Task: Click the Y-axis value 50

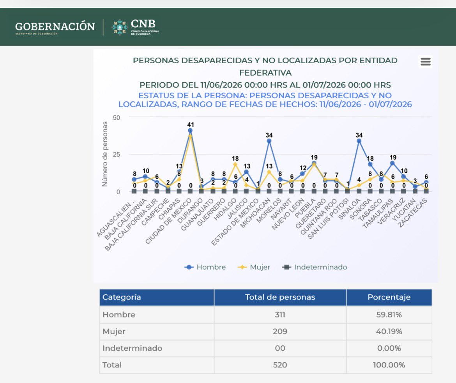Action: [116, 117]
